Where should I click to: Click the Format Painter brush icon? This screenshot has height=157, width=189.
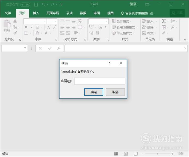(x=15, y=33)
